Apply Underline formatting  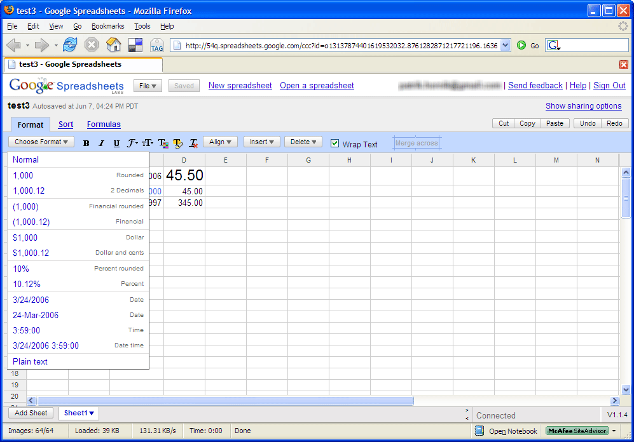click(x=116, y=143)
